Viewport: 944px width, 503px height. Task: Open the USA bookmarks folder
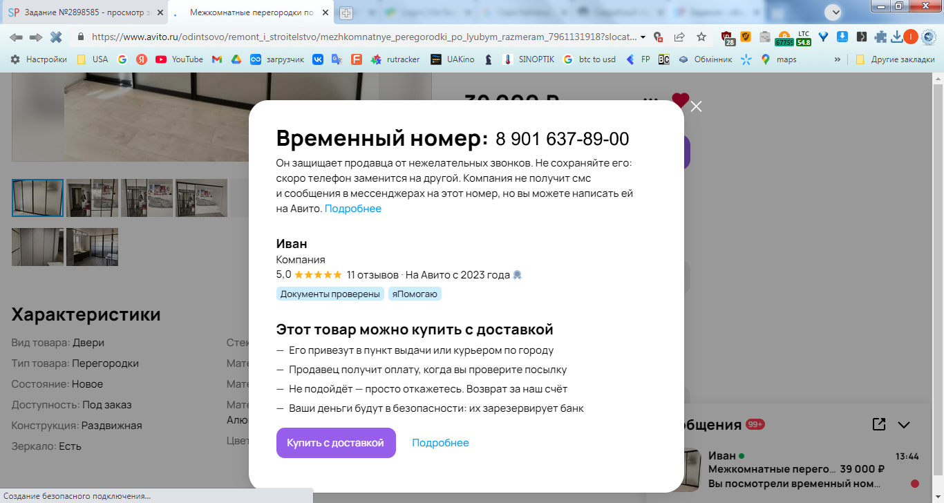coord(92,59)
